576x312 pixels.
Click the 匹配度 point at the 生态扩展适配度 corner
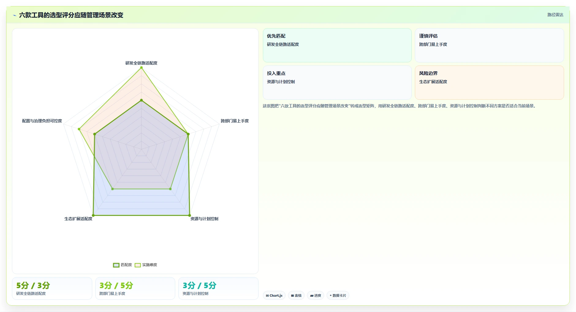[x=93, y=215]
